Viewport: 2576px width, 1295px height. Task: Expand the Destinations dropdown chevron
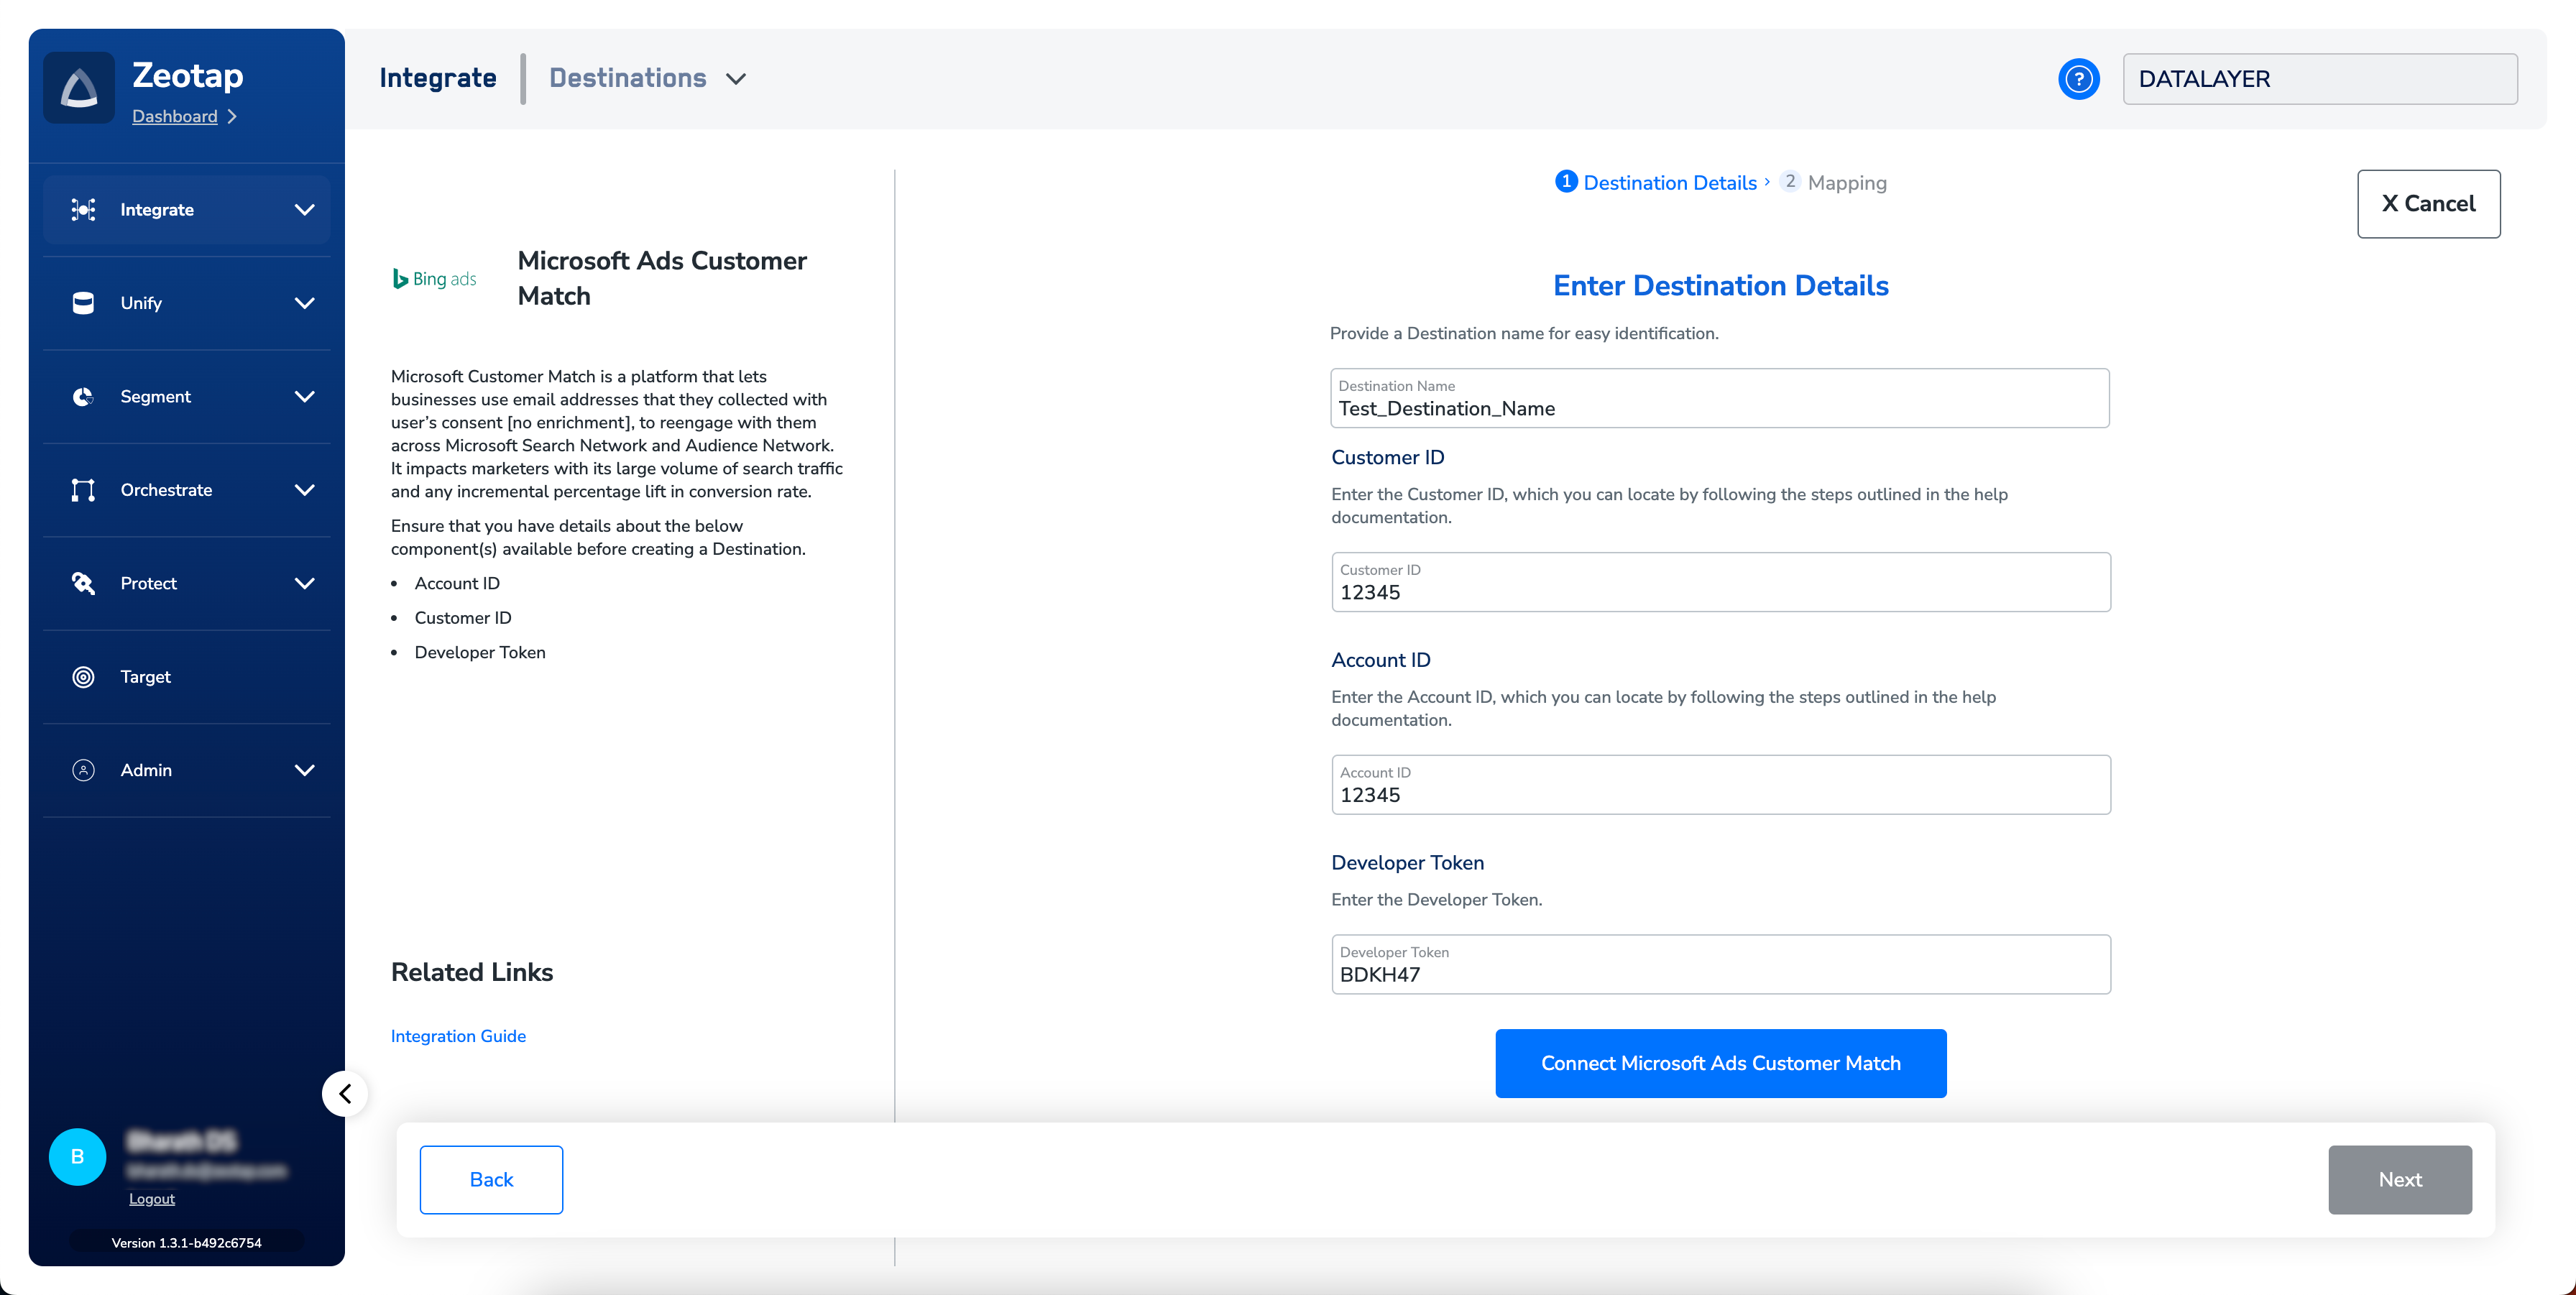736,79
